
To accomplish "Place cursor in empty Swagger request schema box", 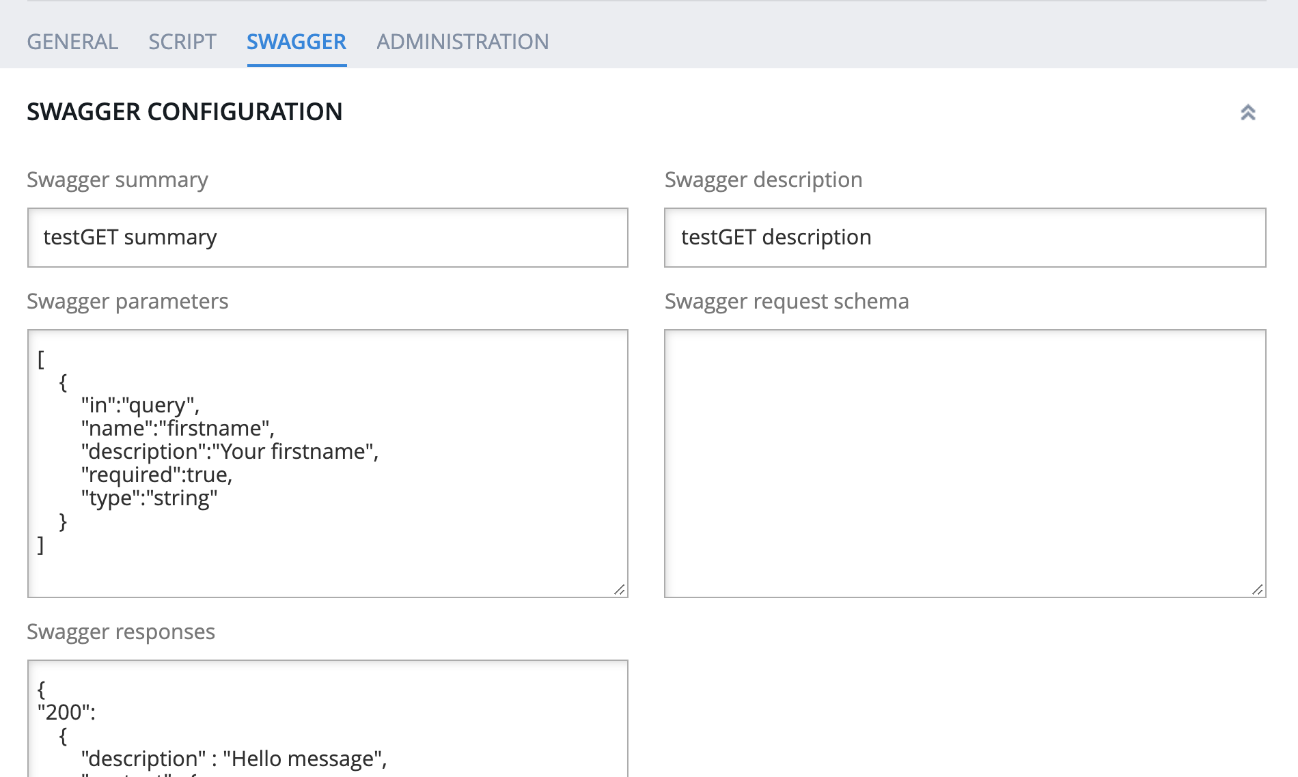I will coord(965,463).
